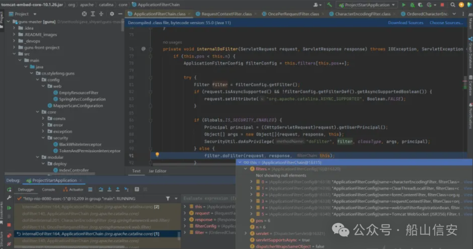Screen dimensions: 473x249
Task: Open the ProjectStartApplication run configuration dropdown
Action: [x=367, y=5]
